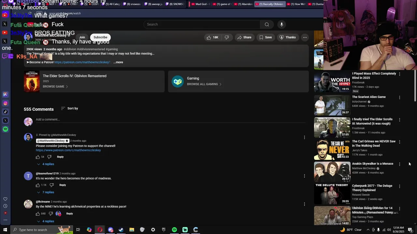The width and height of the screenshot is (417, 234).
Task: Click Browse All Gaming link
Action: point(204,84)
